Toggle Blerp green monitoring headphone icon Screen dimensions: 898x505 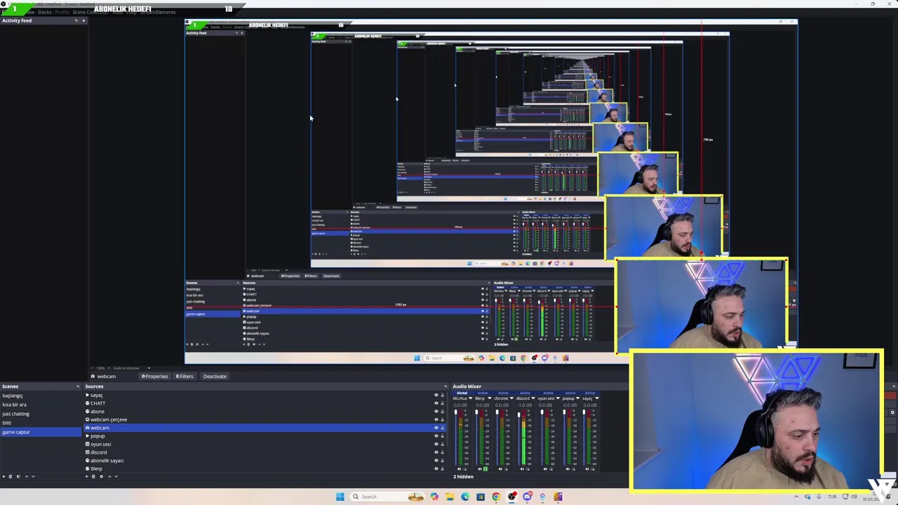485,469
